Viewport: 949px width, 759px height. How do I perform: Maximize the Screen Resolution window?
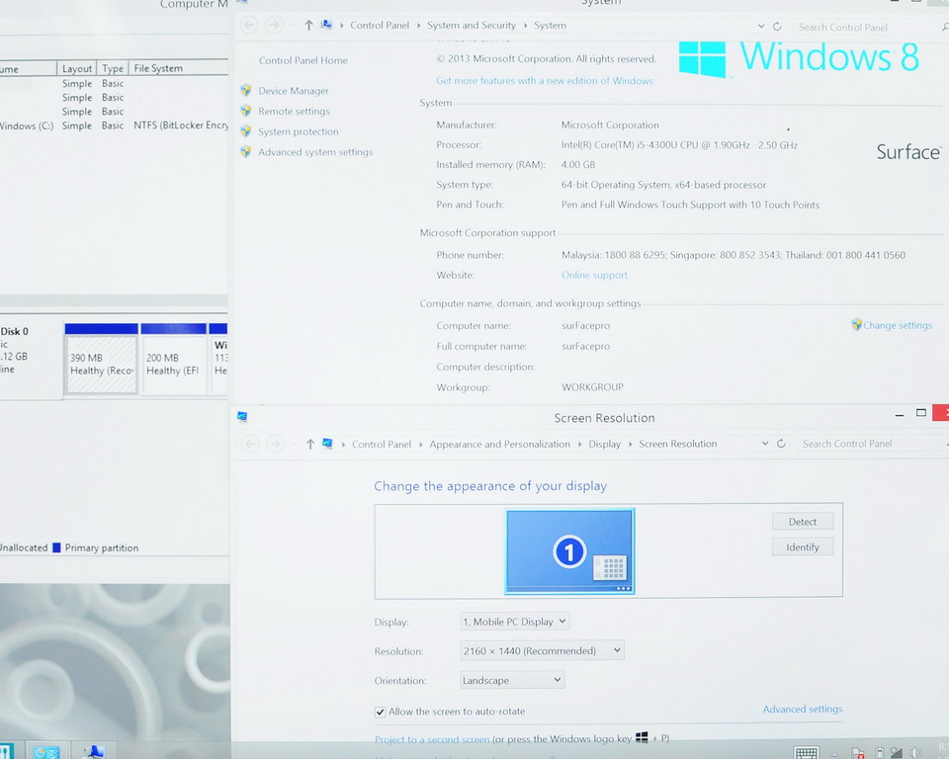(921, 413)
